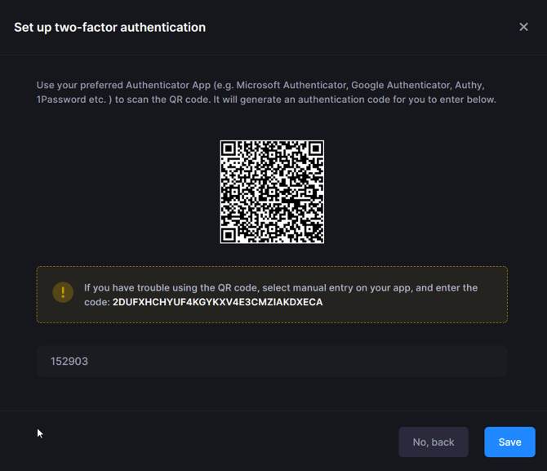Focus the authentication code field showing 152903
Screen dimensions: 547x471
pyautogui.click(x=272, y=361)
